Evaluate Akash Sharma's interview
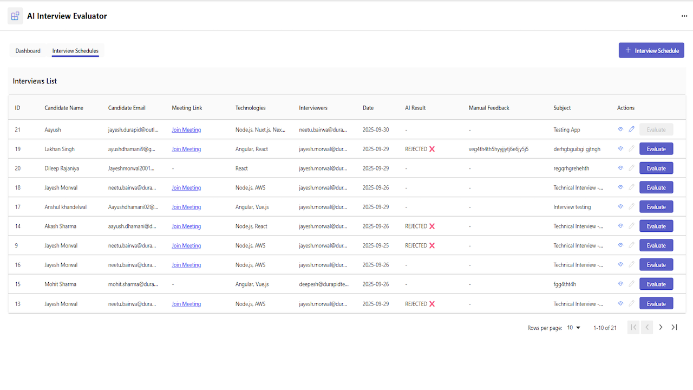This screenshot has width=693, height=390. pos(656,226)
